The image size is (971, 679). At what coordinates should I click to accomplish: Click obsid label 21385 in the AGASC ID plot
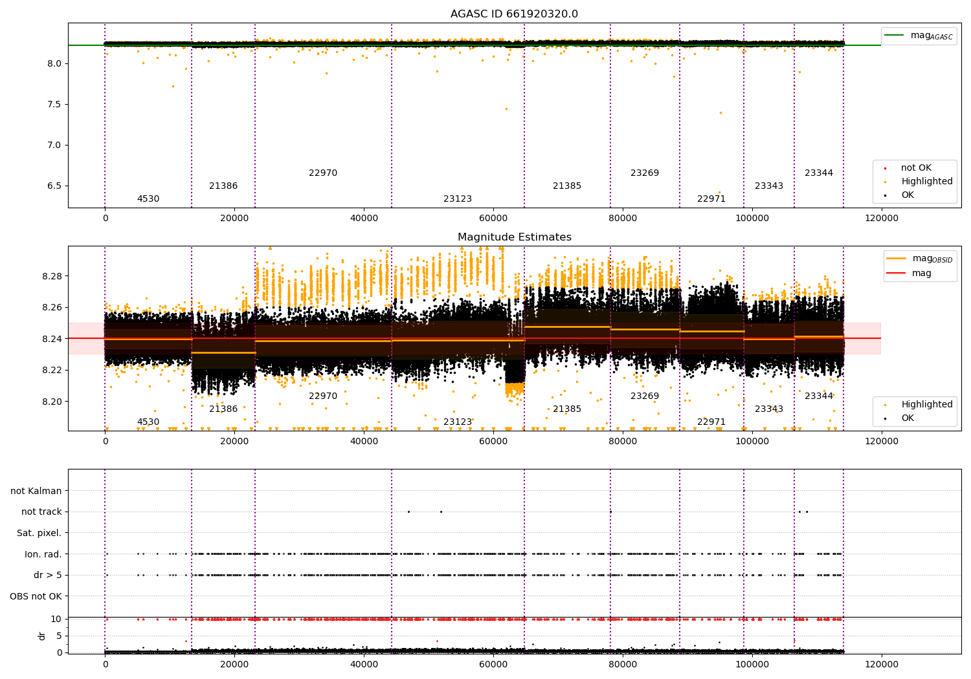(567, 186)
